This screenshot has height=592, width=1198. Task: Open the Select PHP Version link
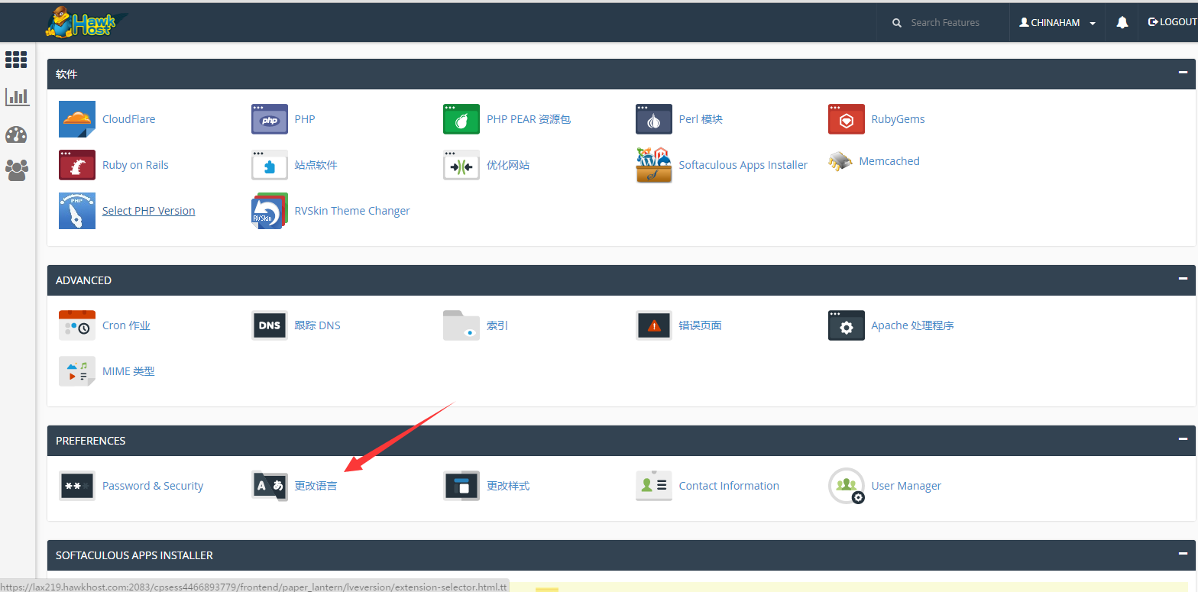click(x=149, y=211)
